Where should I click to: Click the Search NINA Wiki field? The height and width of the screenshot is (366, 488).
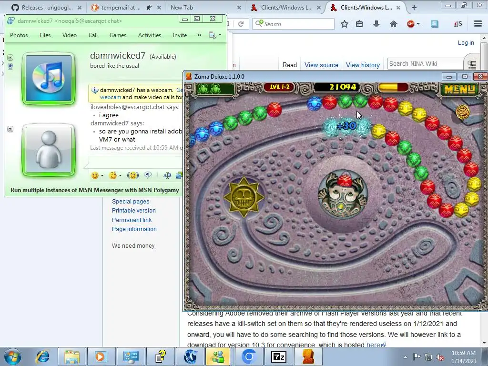pos(425,64)
